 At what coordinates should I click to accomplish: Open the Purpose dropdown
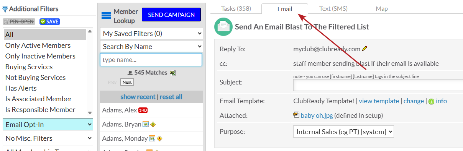click(x=343, y=132)
